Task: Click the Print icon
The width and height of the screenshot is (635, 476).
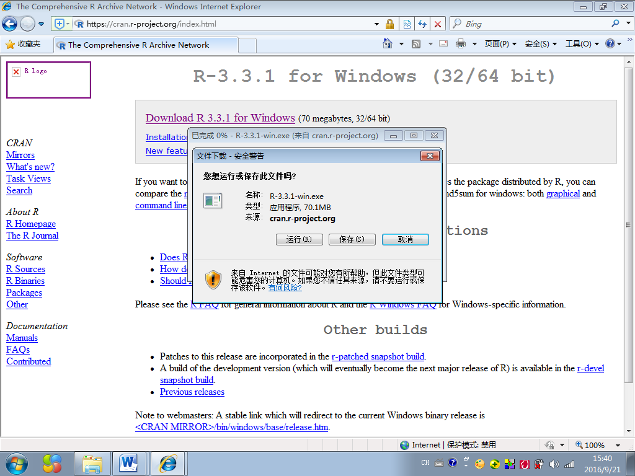Action: [x=461, y=44]
